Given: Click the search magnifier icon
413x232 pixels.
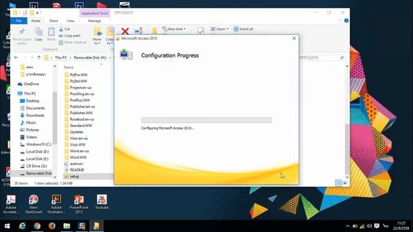Looking at the screenshot, I should (342, 57).
